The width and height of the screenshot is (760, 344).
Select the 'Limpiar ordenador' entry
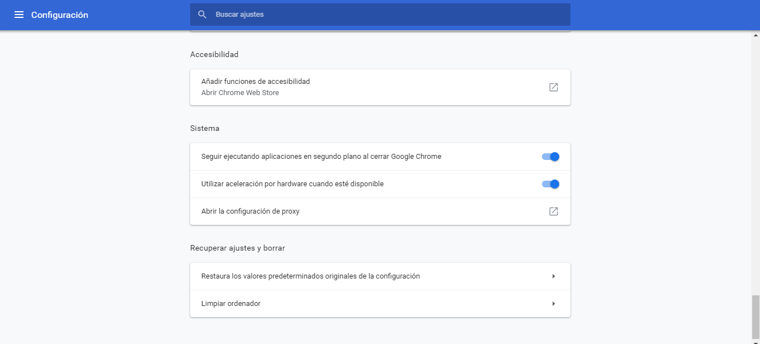(231, 304)
